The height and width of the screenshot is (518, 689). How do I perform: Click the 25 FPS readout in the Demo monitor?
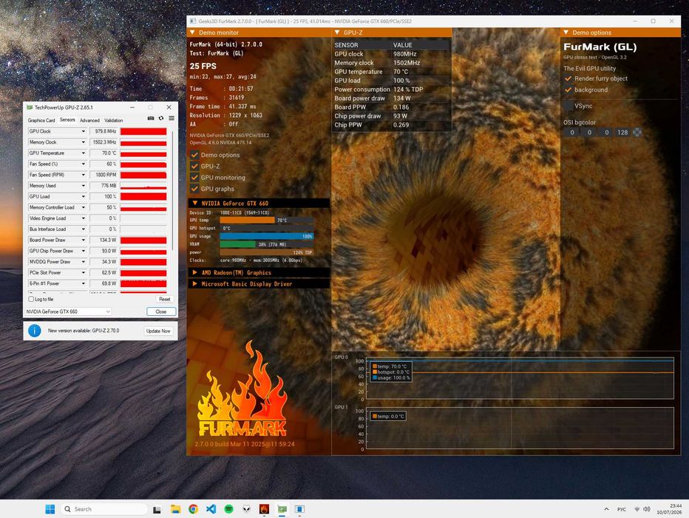[x=203, y=66]
